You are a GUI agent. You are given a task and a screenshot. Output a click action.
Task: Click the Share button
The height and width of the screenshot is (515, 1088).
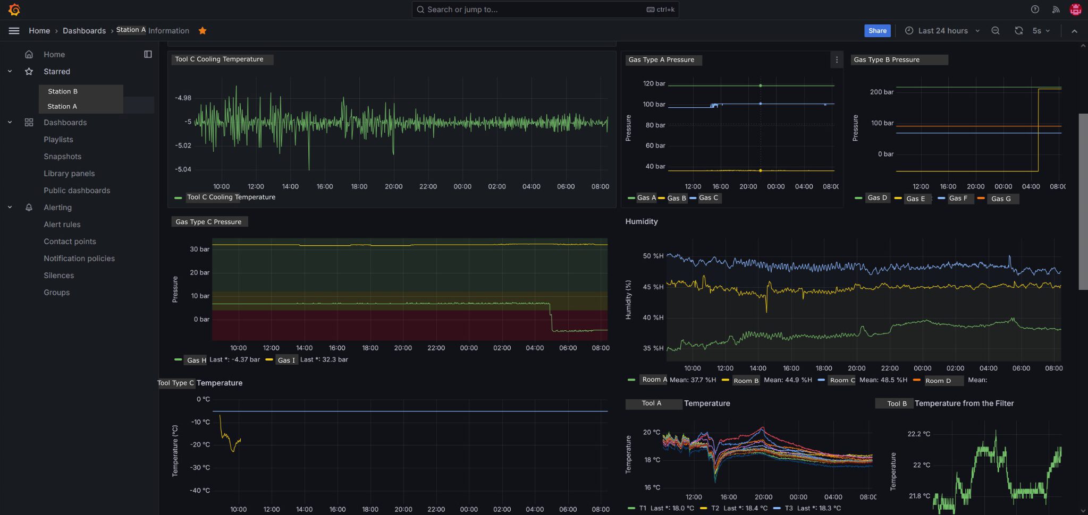pos(877,31)
